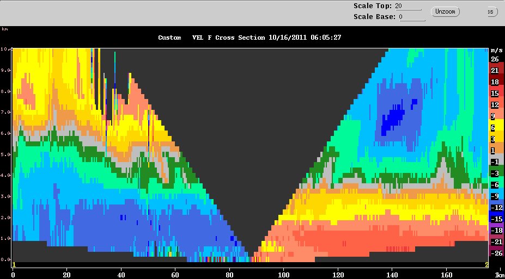Click the 10.0 km height axis label

tap(5, 49)
